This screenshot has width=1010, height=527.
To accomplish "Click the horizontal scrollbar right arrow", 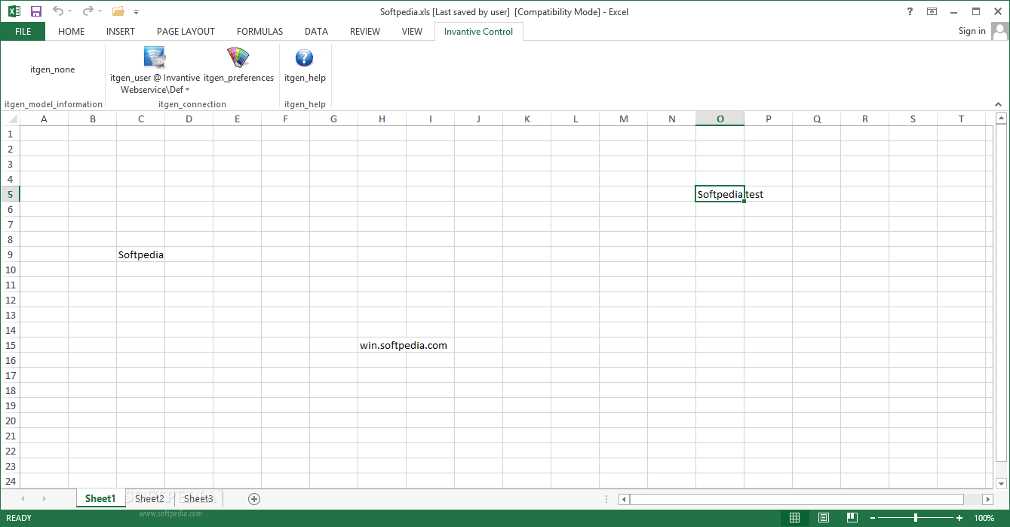I will (x=988, y=499).
